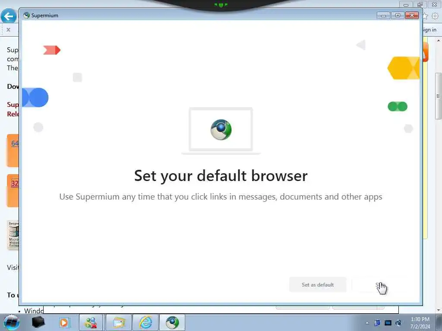The width and height of the screenshot is (442, 331).
Task: Switch to Internet Explorer on taskbar
Action: pos(145,322)
